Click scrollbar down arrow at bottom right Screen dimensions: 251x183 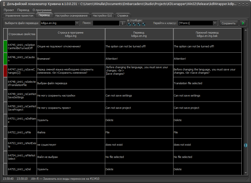(246, 173)
